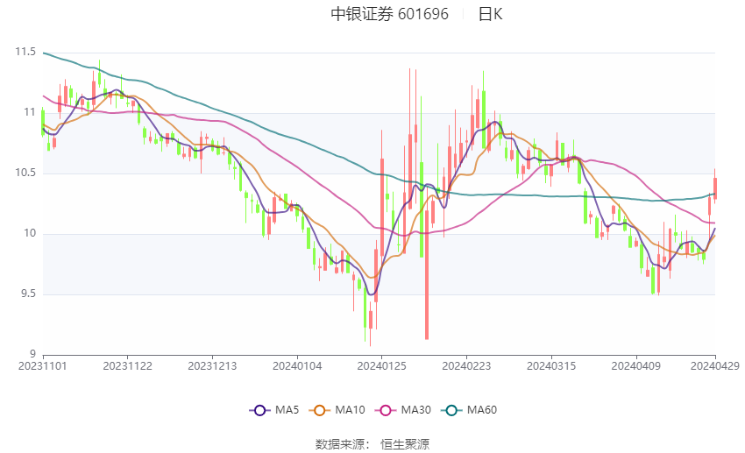The image size is (745, 453).
Task: Click the 20240125 date axis label
Action: pyautogui.click(x=382, y=365)
